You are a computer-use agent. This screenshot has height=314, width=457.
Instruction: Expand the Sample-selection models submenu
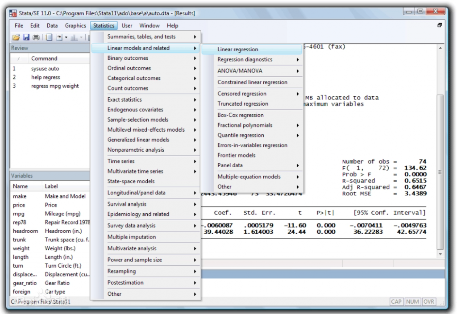coord(145,120)
